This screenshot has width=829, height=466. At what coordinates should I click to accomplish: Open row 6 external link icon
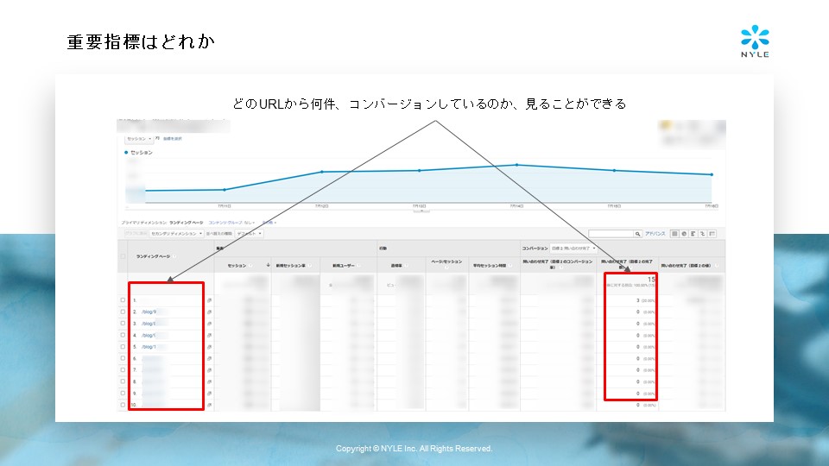coord(209,358)
